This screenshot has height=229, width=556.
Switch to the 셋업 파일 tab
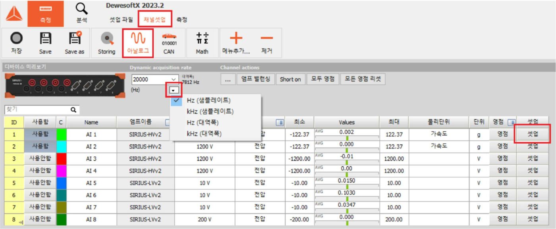pyautogui.click(x=121, y=20)
